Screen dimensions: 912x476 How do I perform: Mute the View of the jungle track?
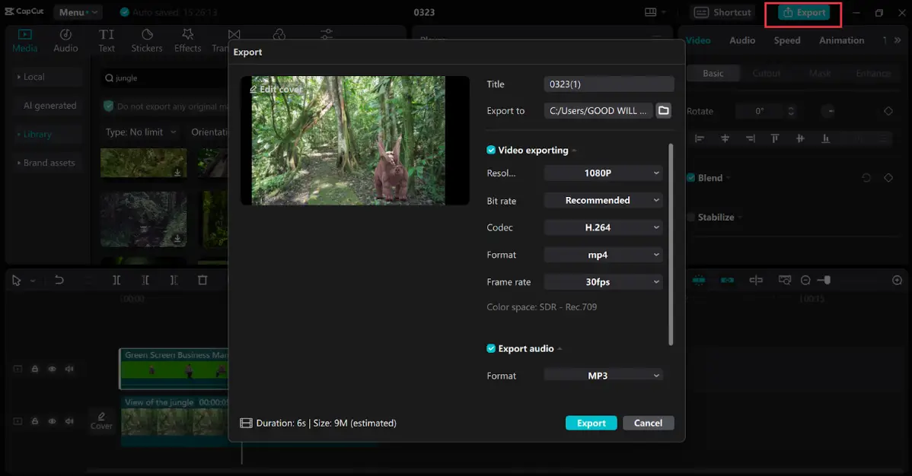click(x=69, y=421)
